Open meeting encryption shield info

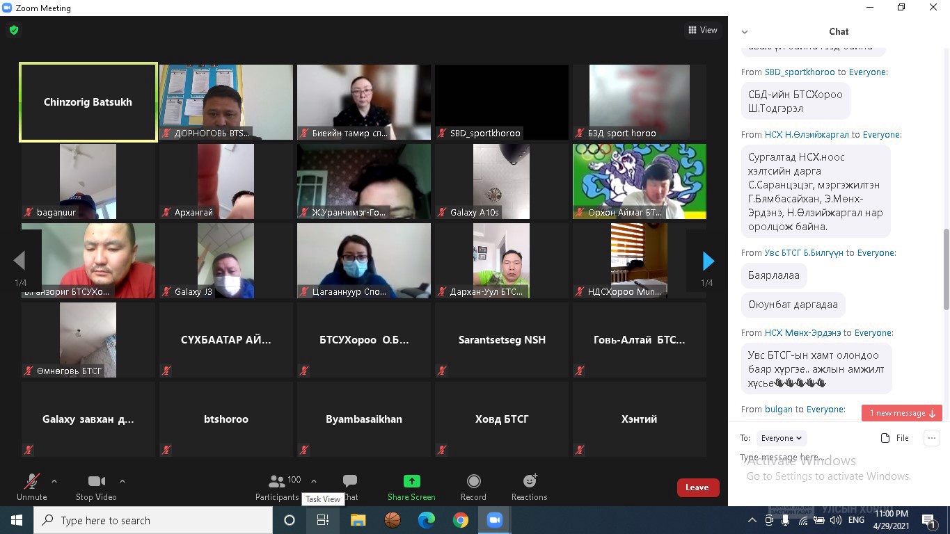14,30
